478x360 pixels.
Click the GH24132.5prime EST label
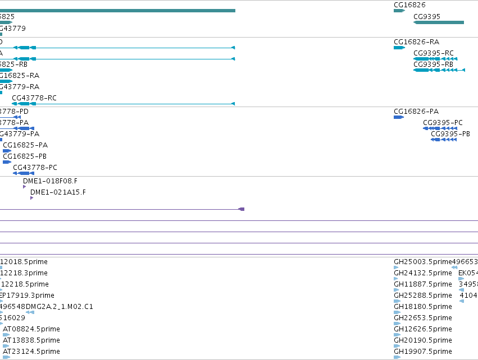tap(423, 273)
